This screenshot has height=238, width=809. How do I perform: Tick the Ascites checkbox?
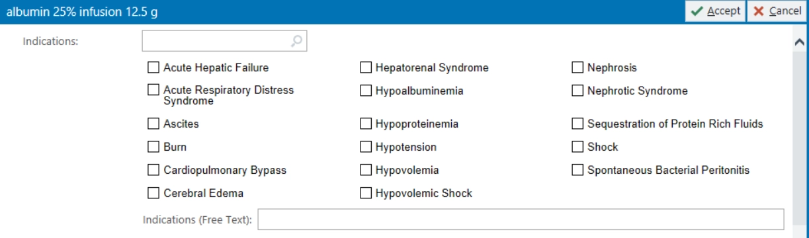click(153, 124)
